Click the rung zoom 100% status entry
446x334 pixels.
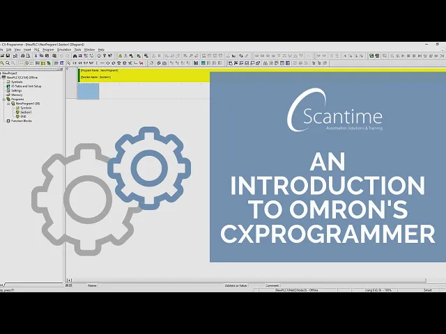coord(378,290)
